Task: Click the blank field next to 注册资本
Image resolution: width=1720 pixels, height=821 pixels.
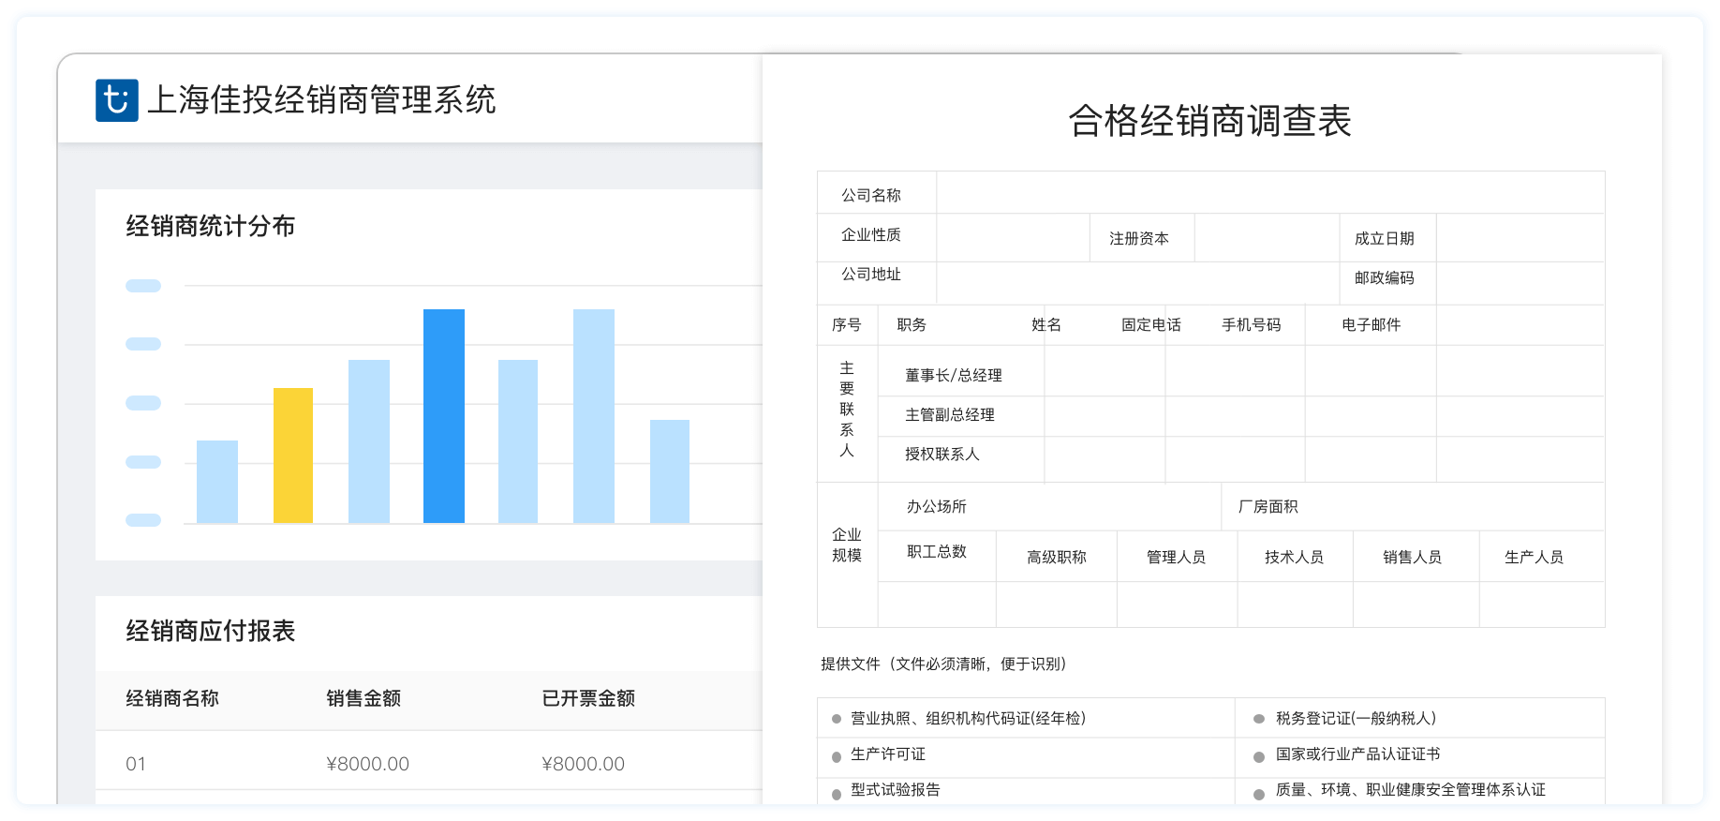Action: [x=1267, y=238]
